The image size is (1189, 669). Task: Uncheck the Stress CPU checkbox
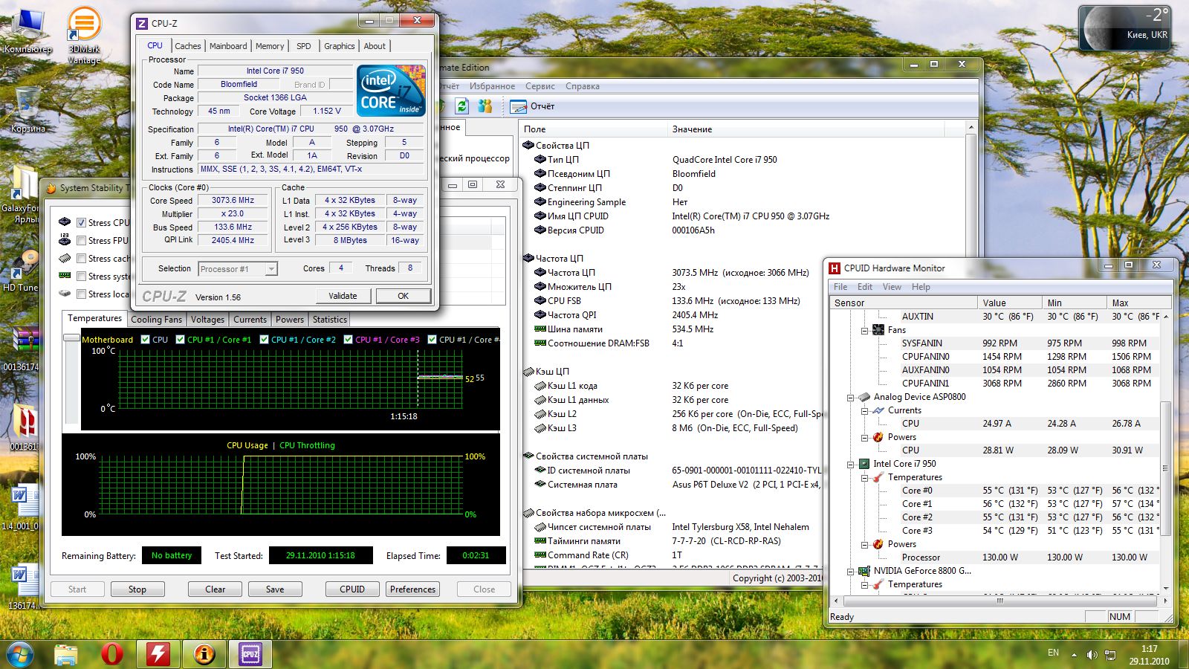pos(82,222)
